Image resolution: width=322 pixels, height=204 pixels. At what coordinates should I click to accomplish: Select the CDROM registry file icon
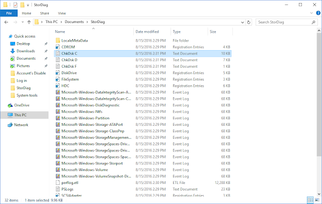(x=58, y=47)
